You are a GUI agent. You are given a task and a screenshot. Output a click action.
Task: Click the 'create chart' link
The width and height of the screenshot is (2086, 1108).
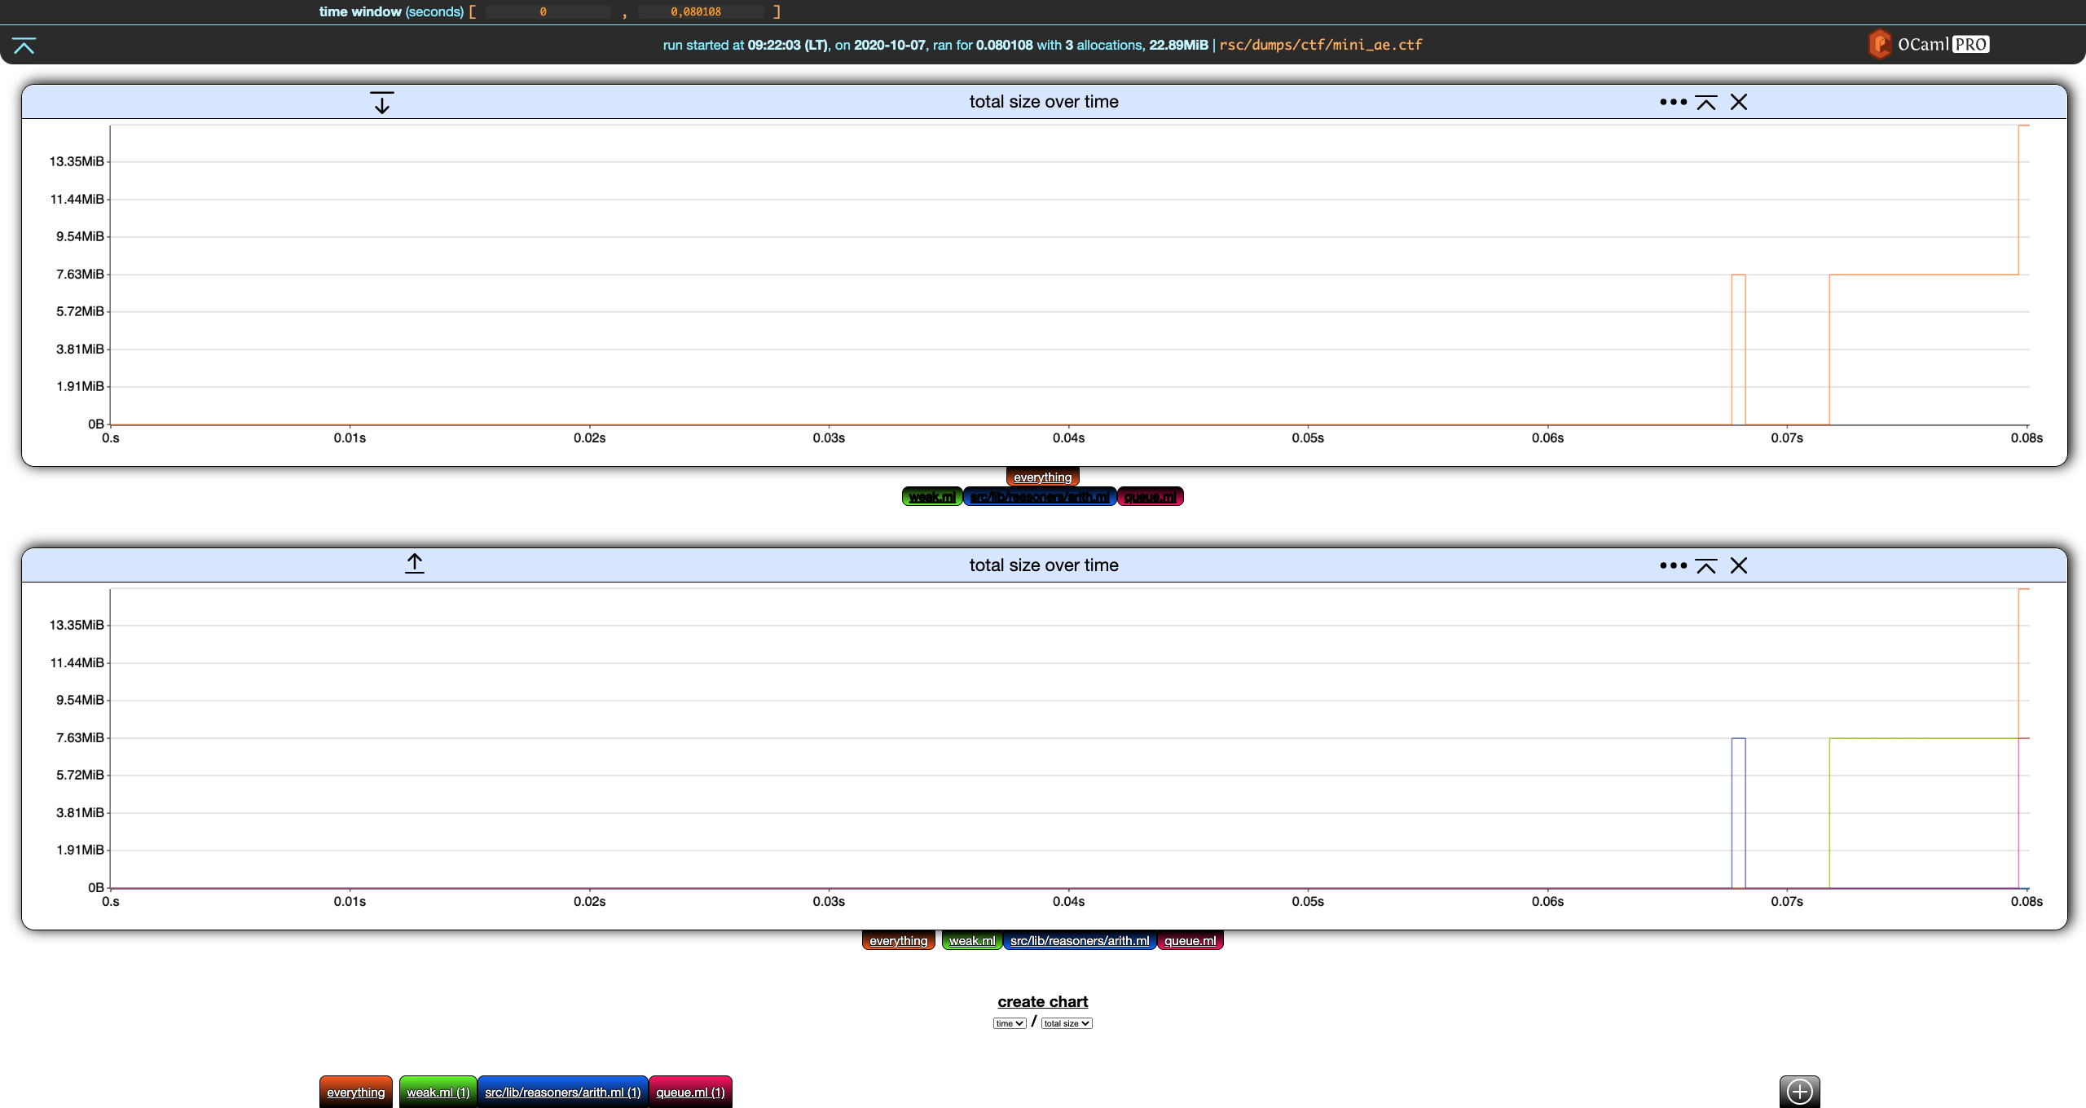pos(1043,1001)
